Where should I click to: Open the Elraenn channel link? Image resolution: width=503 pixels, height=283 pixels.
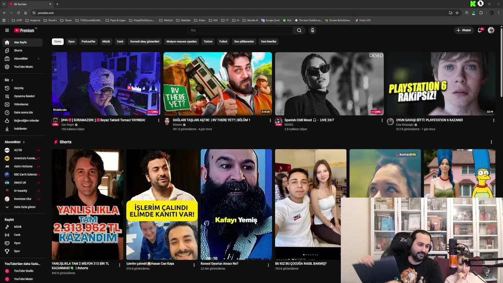click(178, 125)
